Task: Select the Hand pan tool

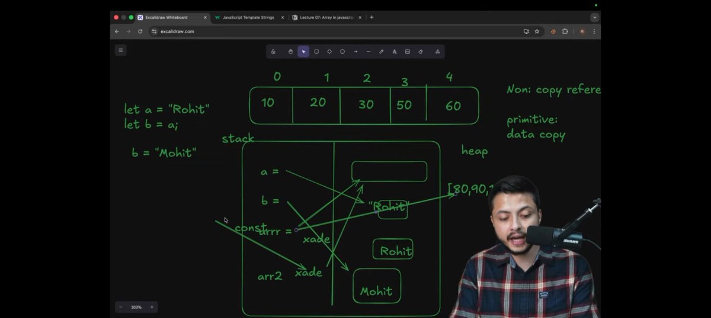Action: tap(290, 51)
